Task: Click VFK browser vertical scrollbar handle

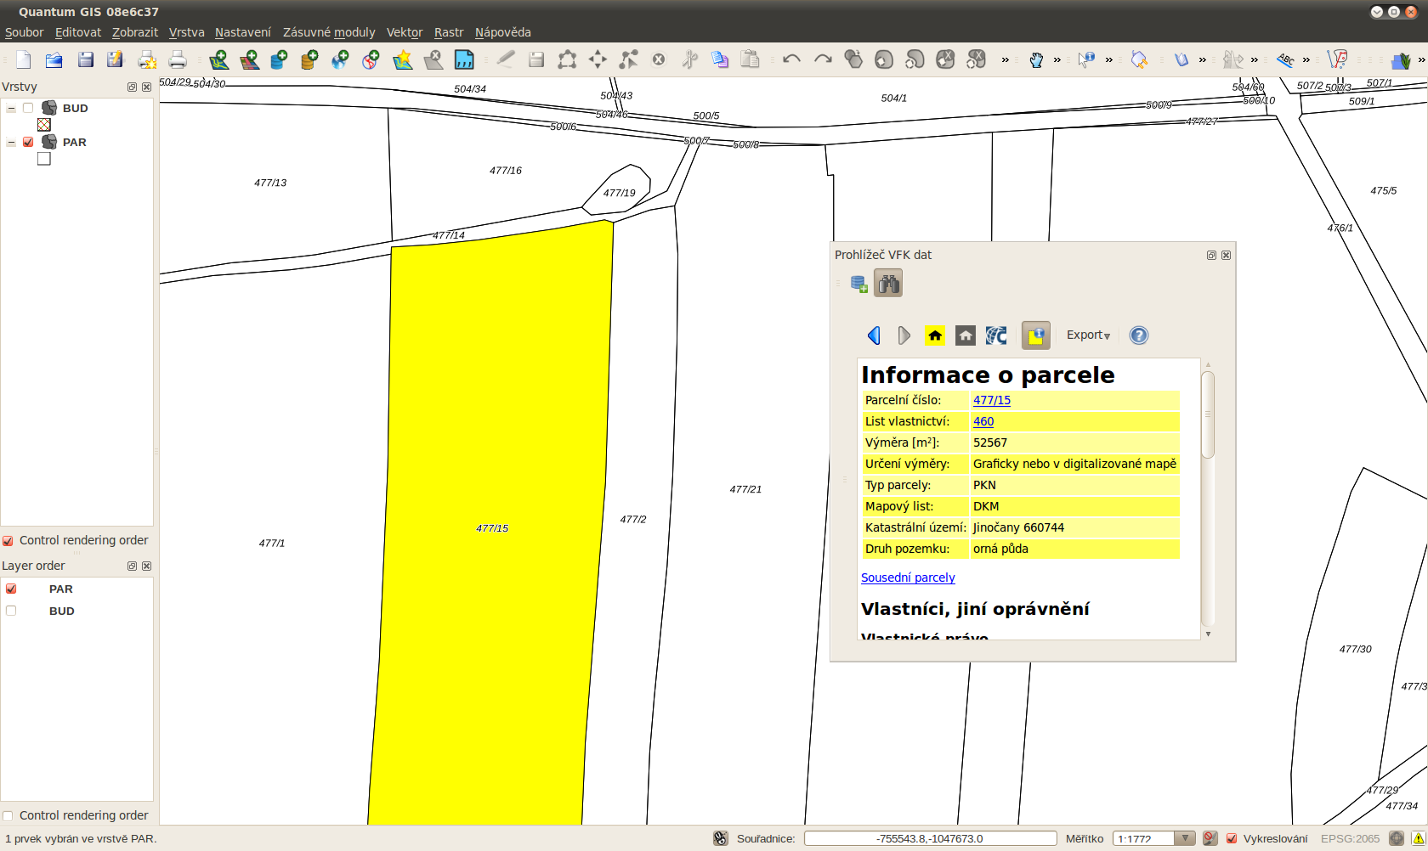Action: point(1208,414)
